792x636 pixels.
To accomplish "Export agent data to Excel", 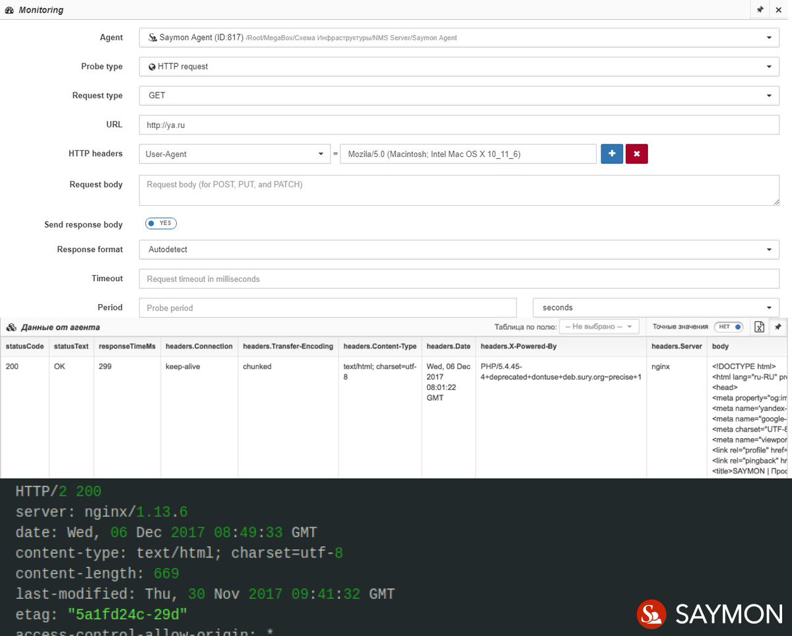I will coord(760,327).
